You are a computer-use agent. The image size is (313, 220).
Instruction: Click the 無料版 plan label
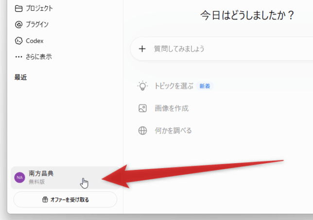[37, 182]
